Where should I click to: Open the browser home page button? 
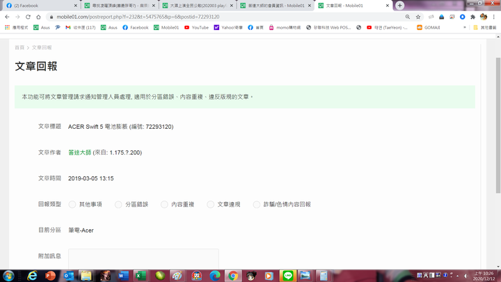(38, 17)
